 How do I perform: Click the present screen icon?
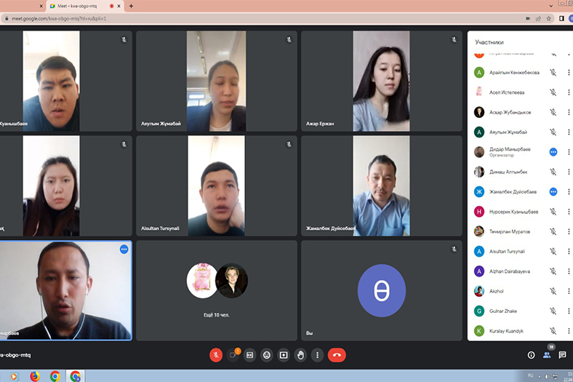(284, 355)
